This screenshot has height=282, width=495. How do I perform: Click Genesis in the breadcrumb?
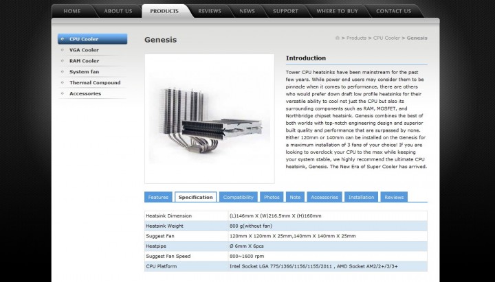click(417, 38)
